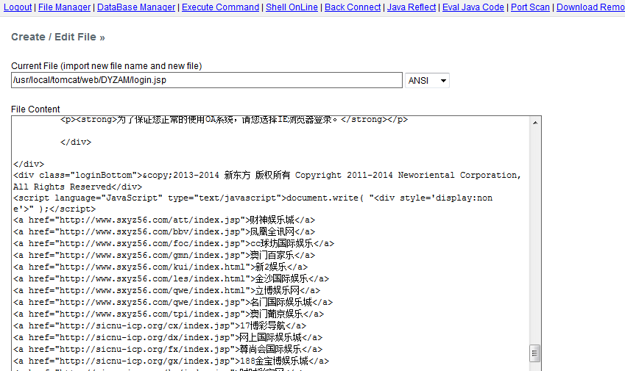This screenshot has width=625, height=371.
Task: Click the 'Current File' label text
Action: click(107, 66)
